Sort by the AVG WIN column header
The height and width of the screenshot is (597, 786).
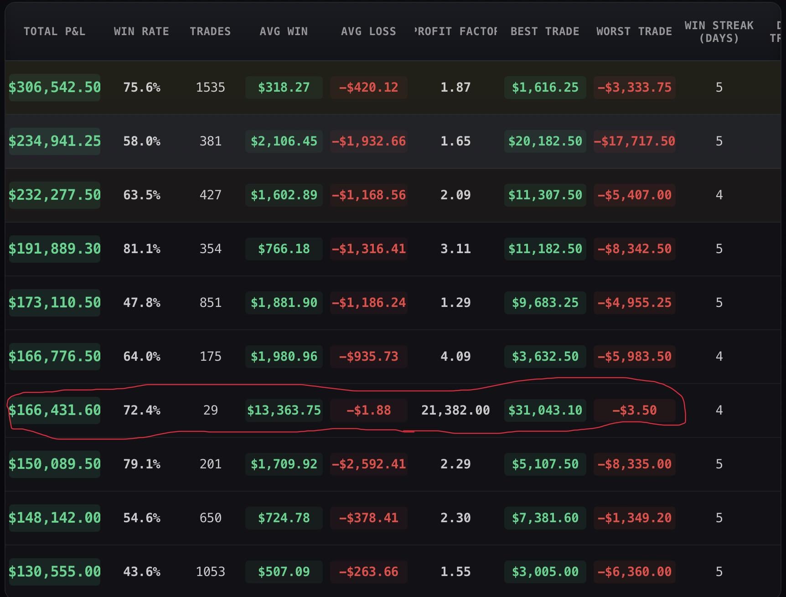pos(284,31)
